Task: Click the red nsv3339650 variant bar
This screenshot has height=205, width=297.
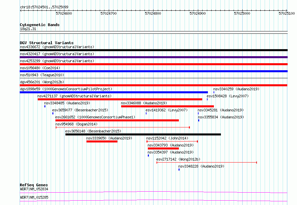Action: click(x=102, y=141)
